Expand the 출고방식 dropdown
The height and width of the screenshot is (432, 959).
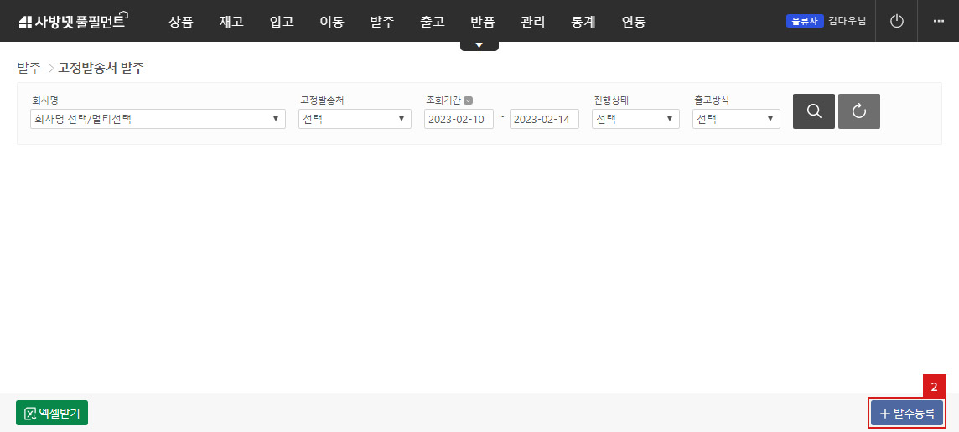coord(735,119)
